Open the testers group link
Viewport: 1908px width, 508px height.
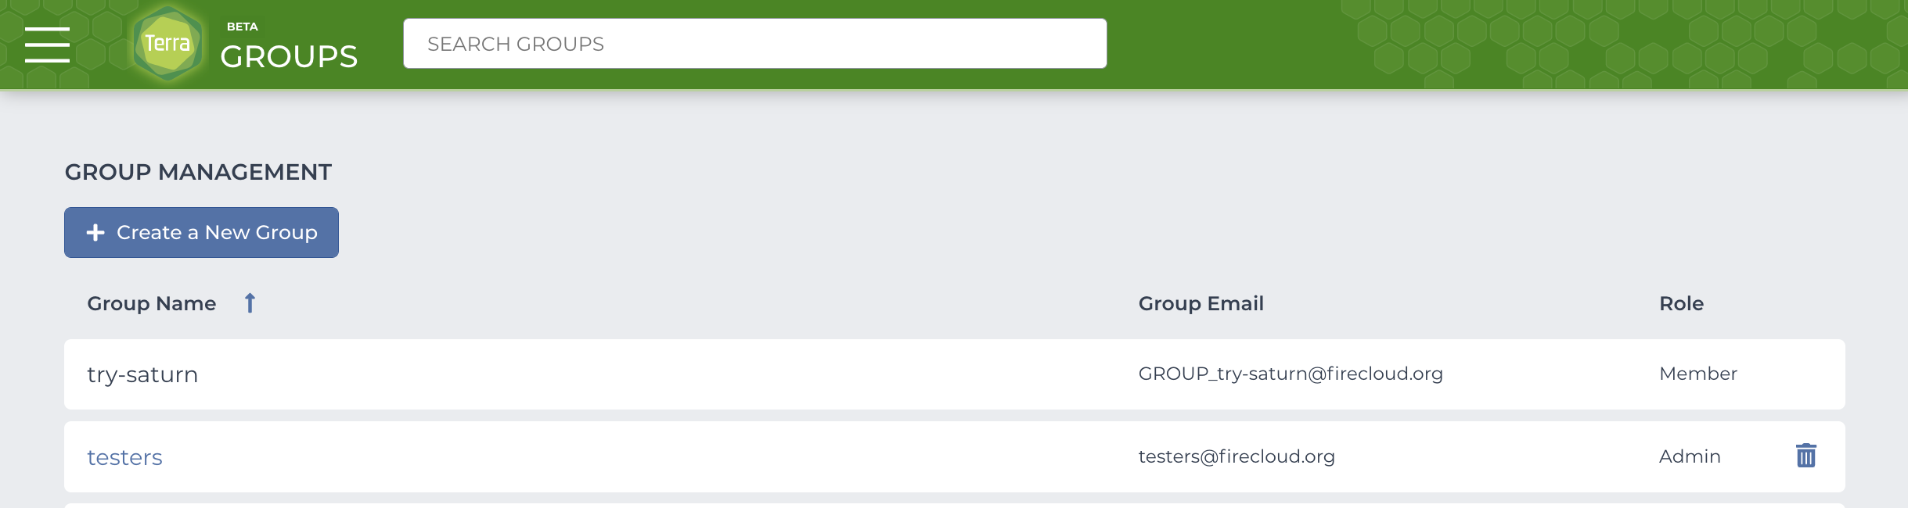click(124, 457)
